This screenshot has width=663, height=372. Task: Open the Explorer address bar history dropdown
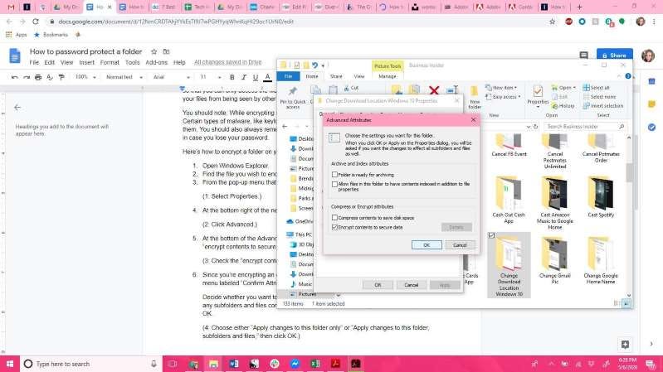pyautogui.click(x=528, y=126)
